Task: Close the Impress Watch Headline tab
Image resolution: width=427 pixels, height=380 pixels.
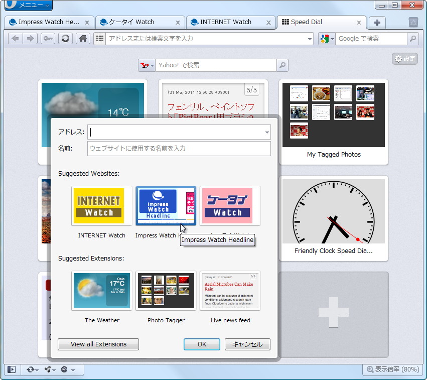Action: (87, 23)
